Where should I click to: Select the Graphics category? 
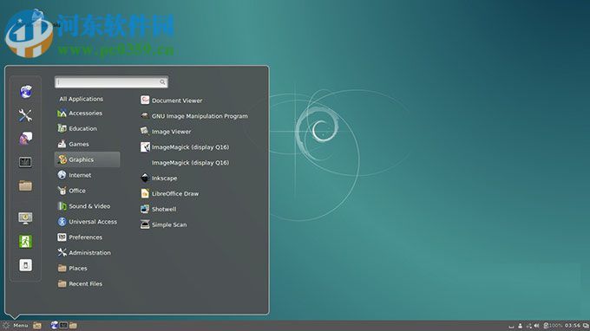click(x=88, y=159)
